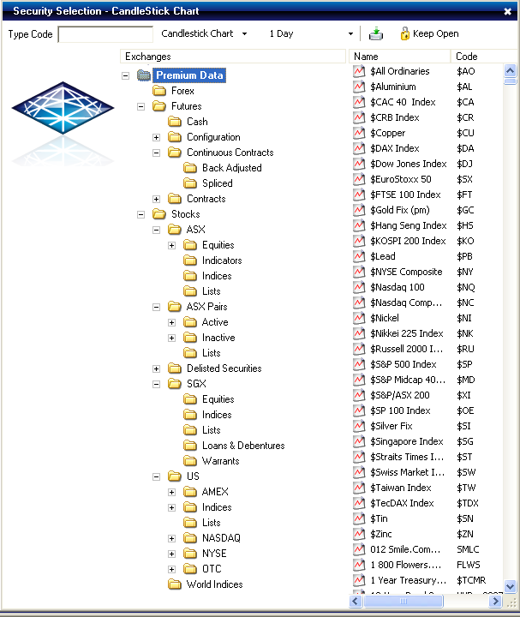The height and width of the screenshot is (617, 520).
Task: Click the chart icon beside $Zinc
Action: tap(359, 534)
